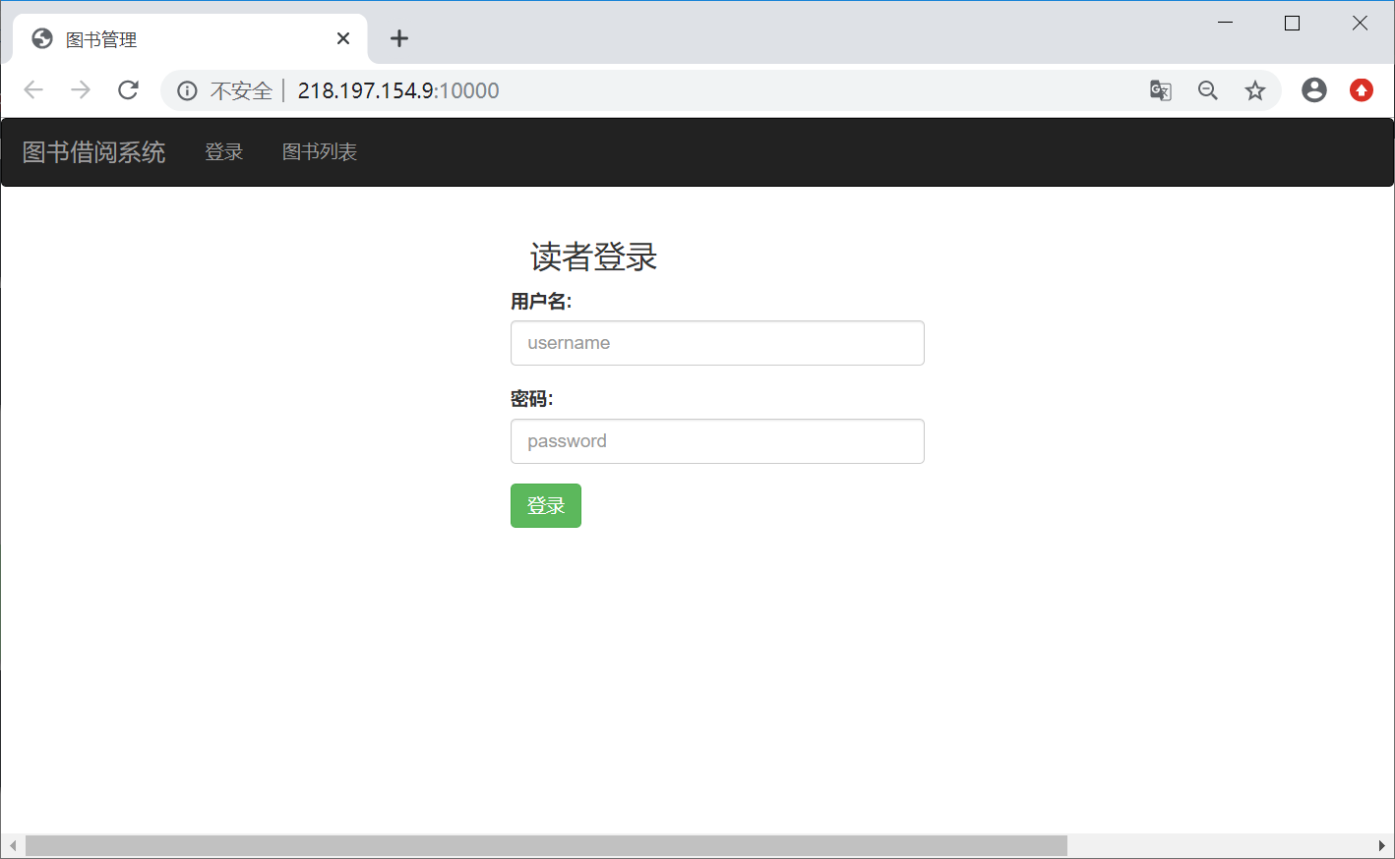Screen dimensions: 1395x859
Task: Click the horizontal scrollbar thumb
Action: (x=546, y=845)
